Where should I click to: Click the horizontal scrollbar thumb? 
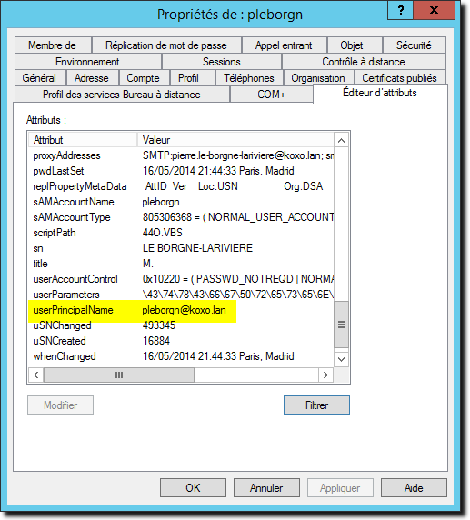(x=119, y=375)
